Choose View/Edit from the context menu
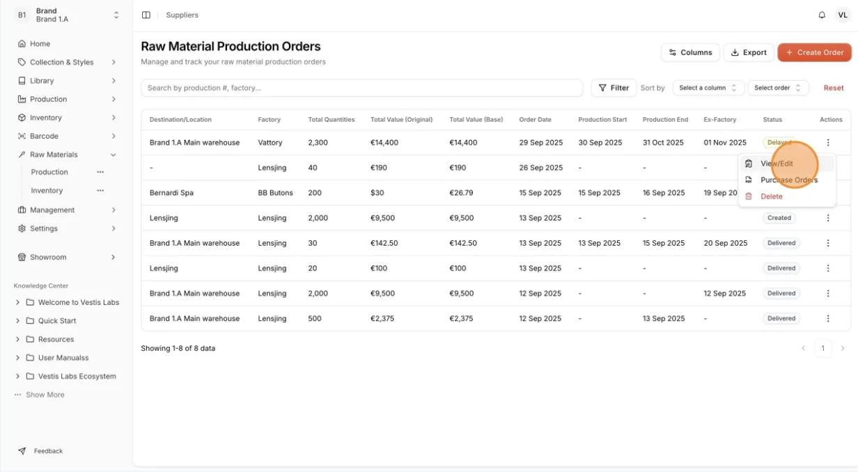Viewport: 858px width, 472px height. click(787, 164)
